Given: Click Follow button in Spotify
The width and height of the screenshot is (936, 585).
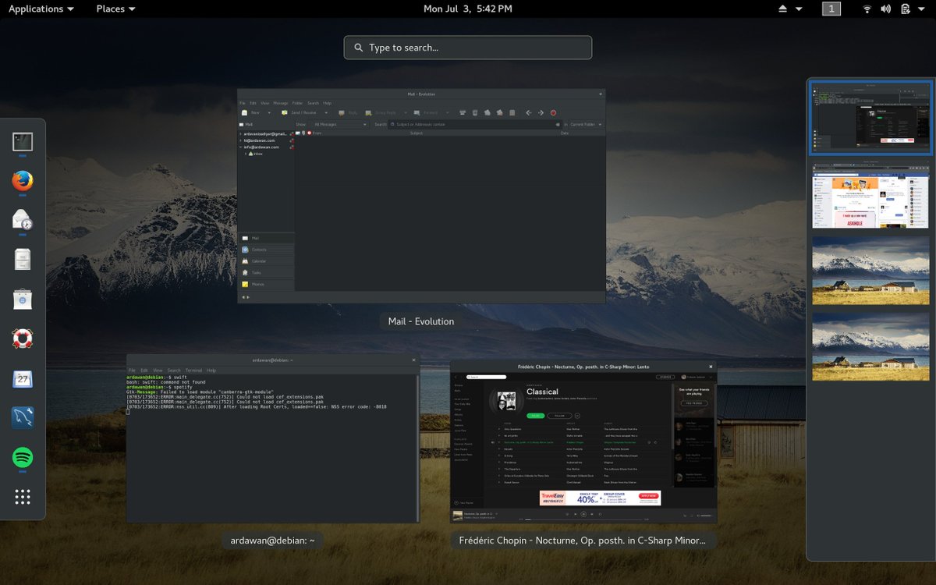Looking at the screenshot, I should pyautogui.click(x=559, y=416).
